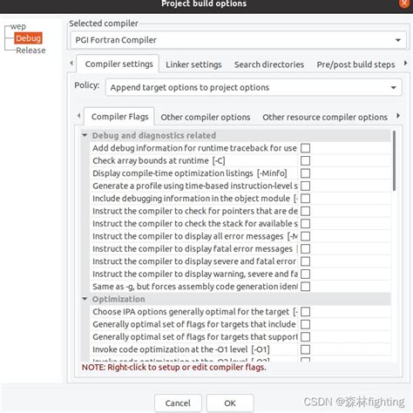Click left scroll arrow of compiler settings tabs
413x413 pixels.
pyautogui.click(x=71, y=63)
